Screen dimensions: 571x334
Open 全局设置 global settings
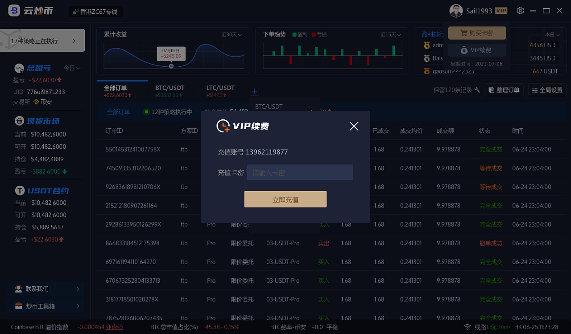547,90
